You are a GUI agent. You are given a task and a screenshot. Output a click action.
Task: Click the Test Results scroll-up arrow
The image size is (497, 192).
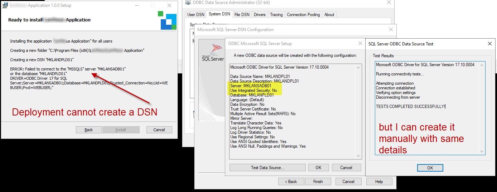(x=482, y=65)
